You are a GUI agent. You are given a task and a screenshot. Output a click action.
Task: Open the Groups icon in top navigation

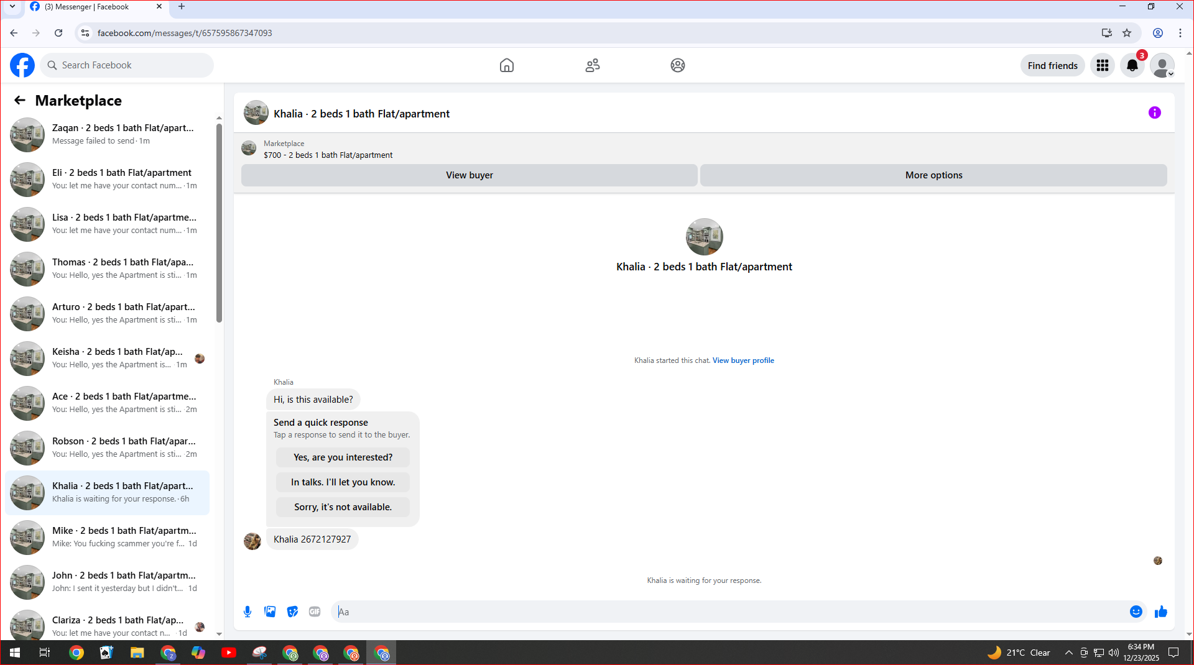pyautogui.click(x=678, y=65)
